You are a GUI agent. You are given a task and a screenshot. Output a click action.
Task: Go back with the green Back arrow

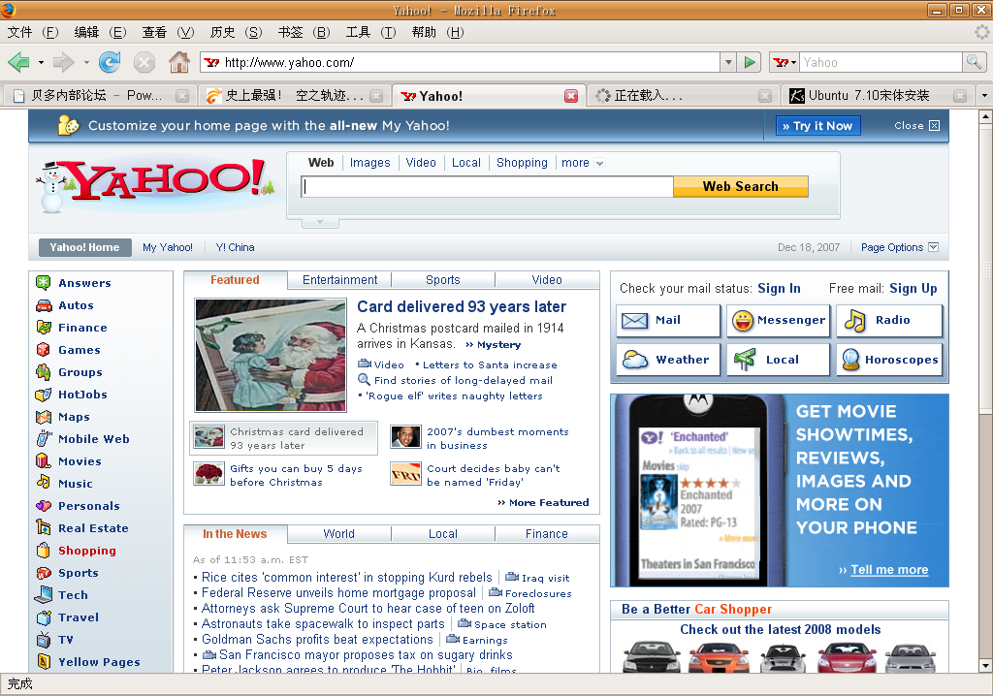(x=19, y=62)
